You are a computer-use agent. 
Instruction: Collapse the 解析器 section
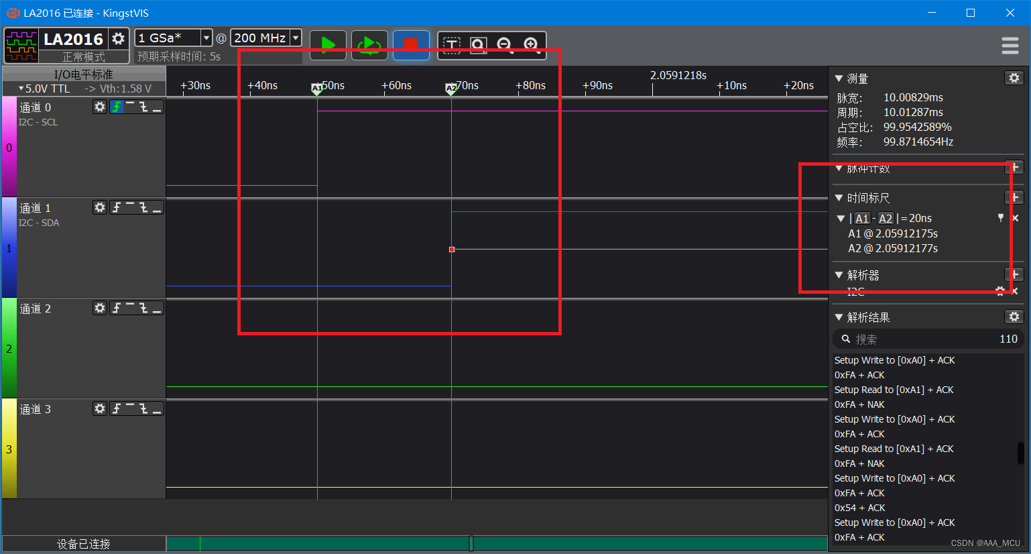839,275
